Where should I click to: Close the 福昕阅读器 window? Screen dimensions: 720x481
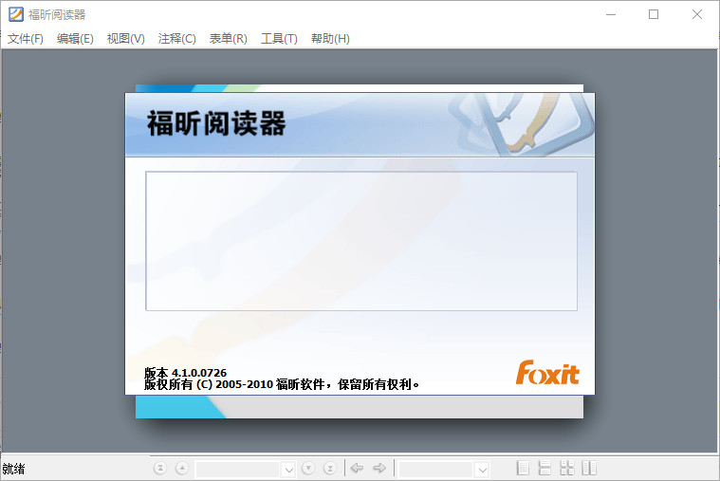696,14
